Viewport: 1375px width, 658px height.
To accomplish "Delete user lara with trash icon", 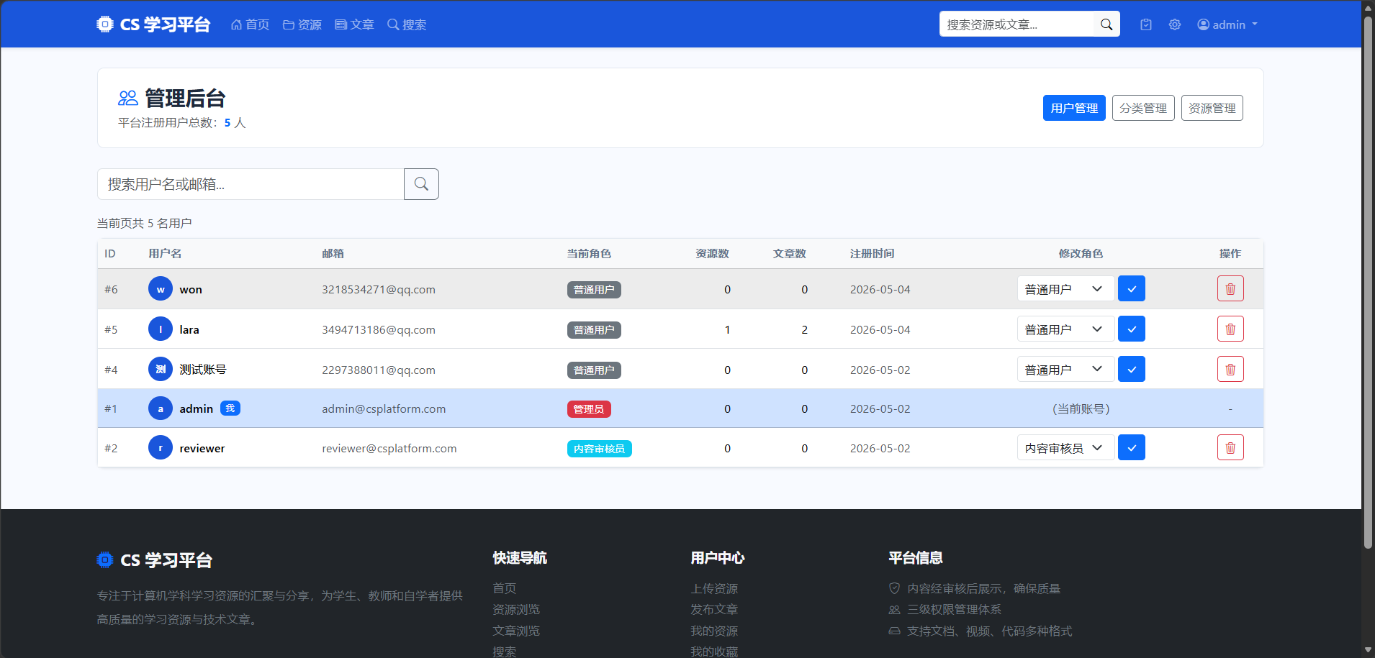I will pyautogui.click(x=1230, y=329).
